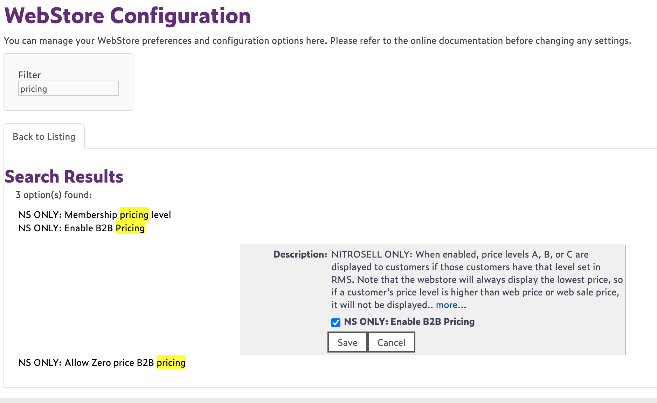Open NS ONLY: Allow Zero price B2B pricing
The height and width of the screenshot is (403, 657).
[x=102, y=362]
